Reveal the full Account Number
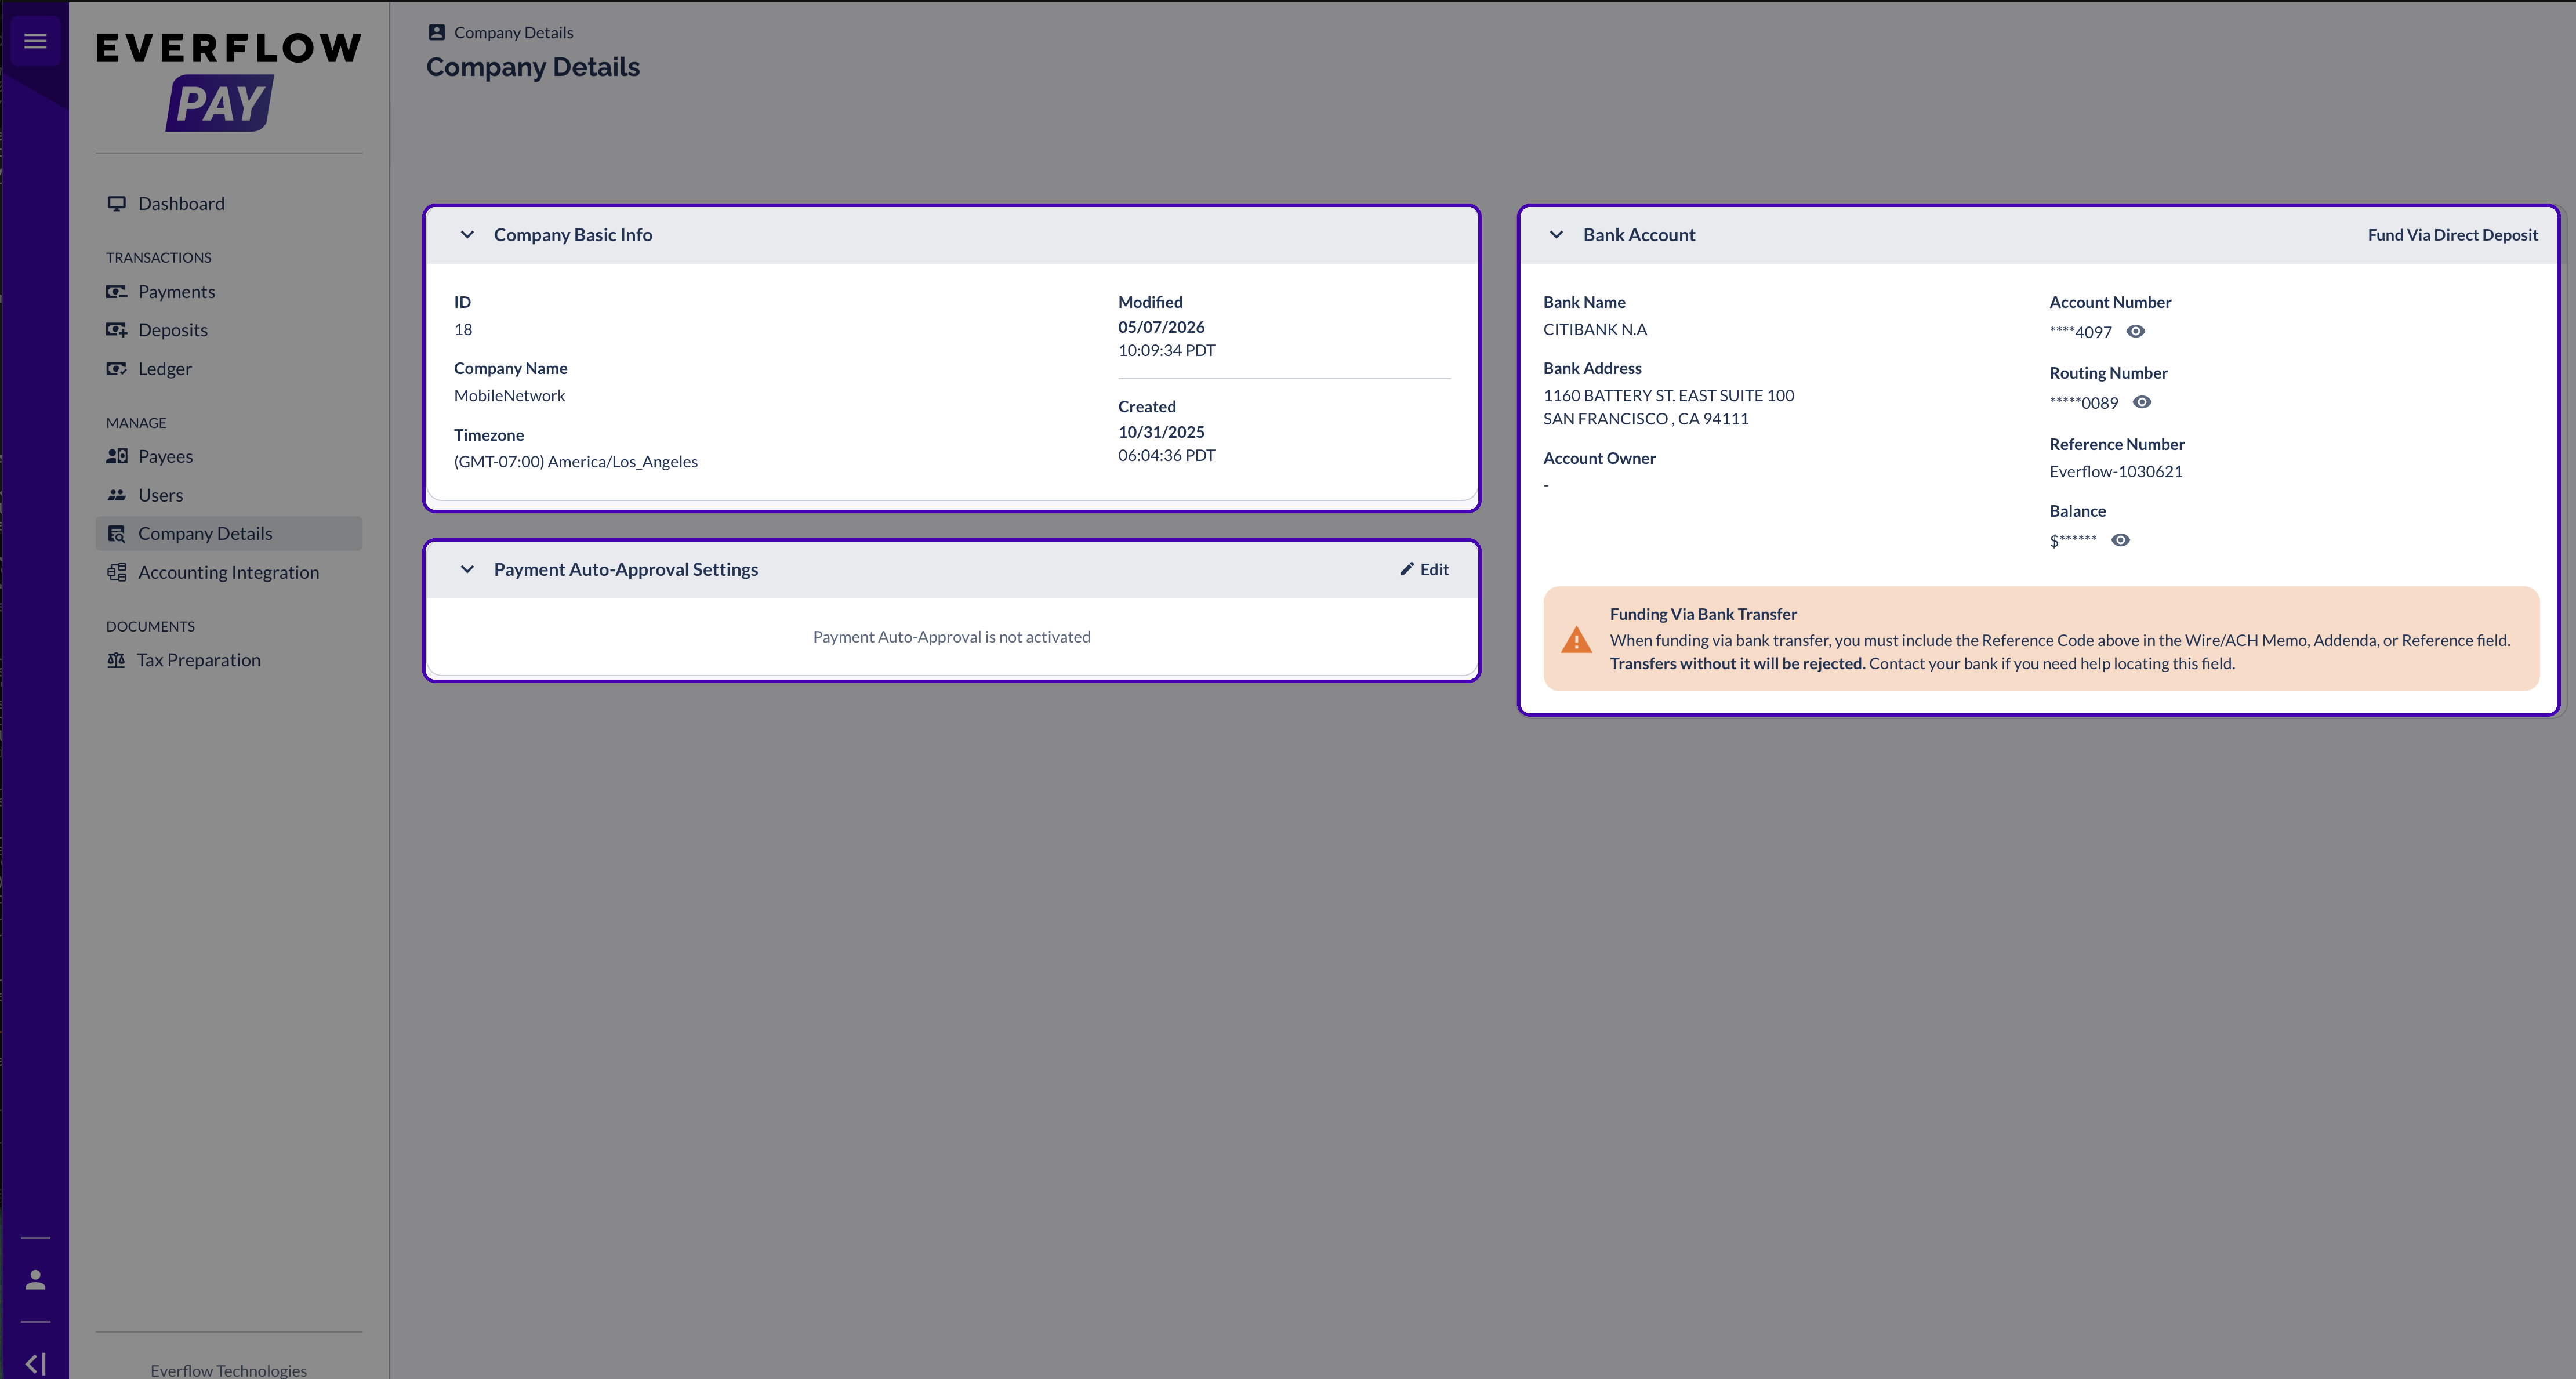2576x1379 pixels. 2135,331
